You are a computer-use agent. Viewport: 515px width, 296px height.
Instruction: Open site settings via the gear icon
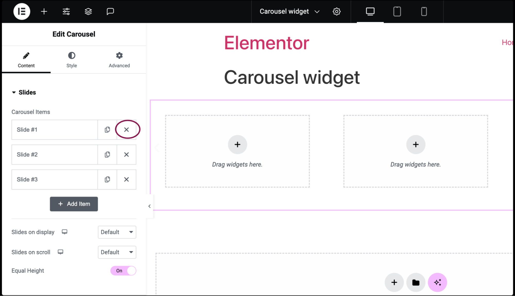tap(336, 11)
